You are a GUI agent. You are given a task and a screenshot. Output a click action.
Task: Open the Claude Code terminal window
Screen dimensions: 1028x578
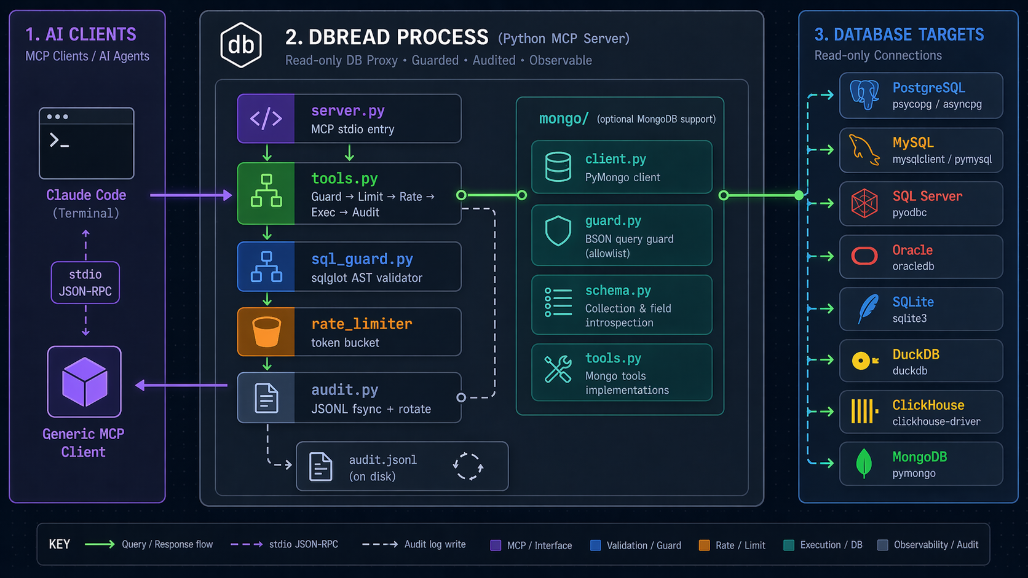(86, 143)
